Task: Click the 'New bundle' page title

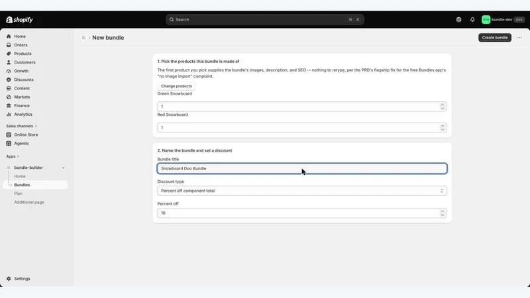Action: pyautogui.click(x=108, y=38)
